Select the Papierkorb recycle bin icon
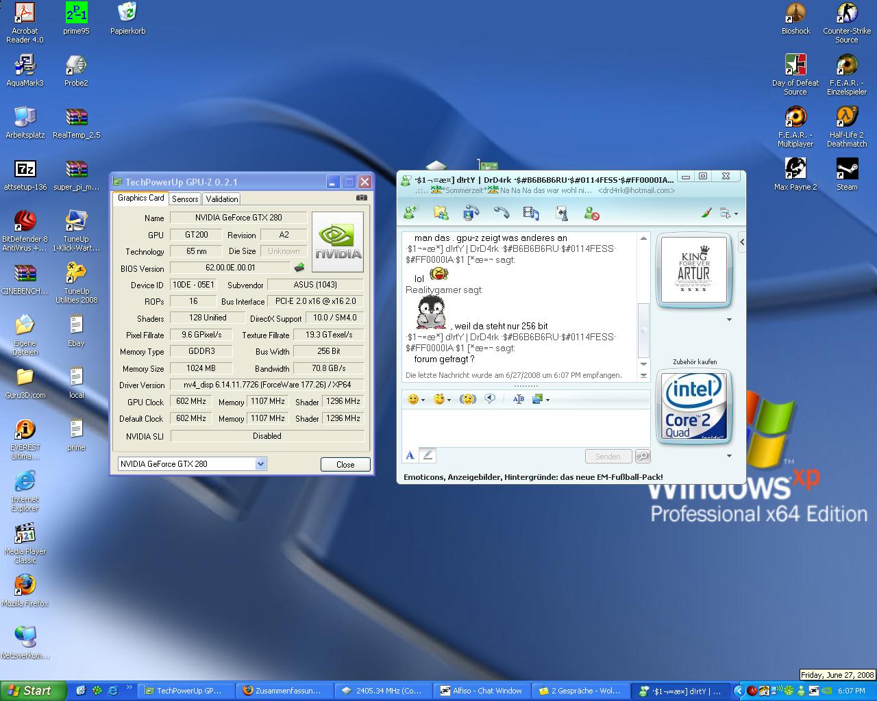Screen dimensions: 877x701 pyautogui.click(x=127, y=18)
